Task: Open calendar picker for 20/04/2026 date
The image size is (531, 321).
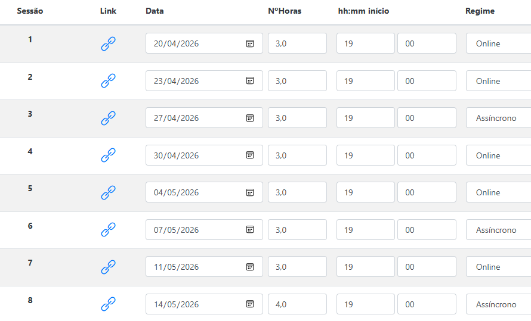Action: [250, 43]
